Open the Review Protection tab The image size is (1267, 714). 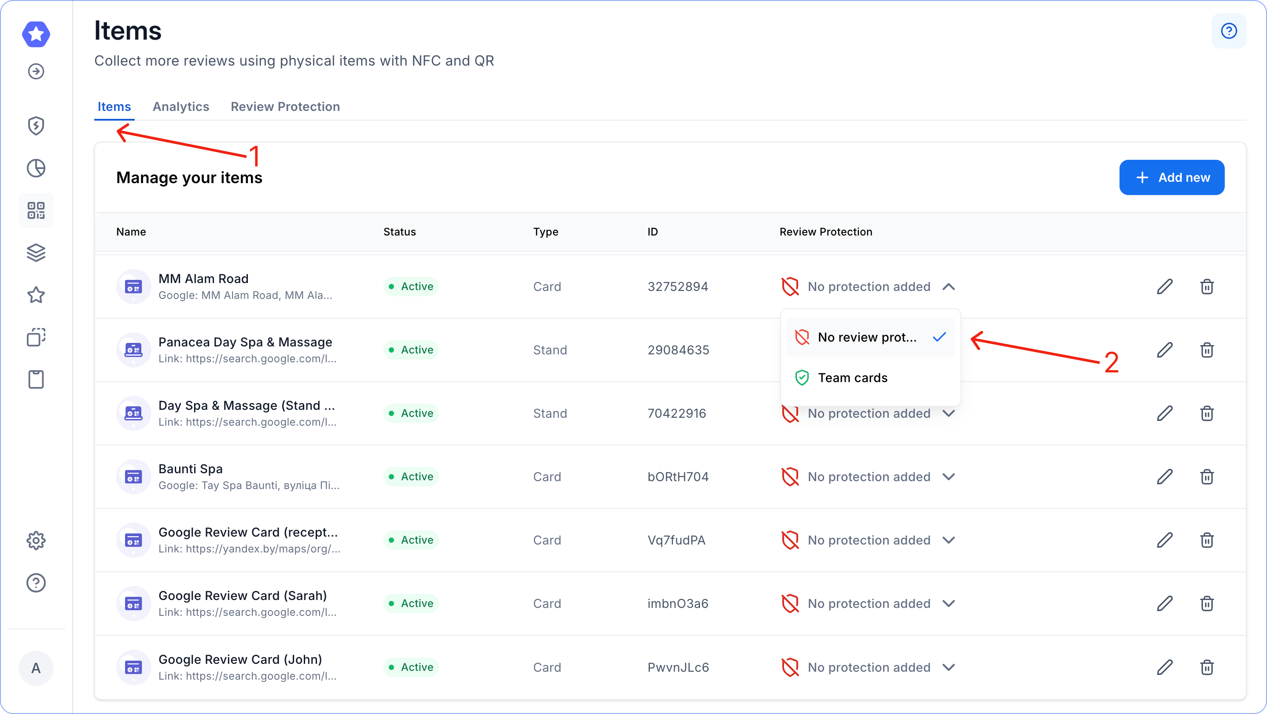point(285,107)
